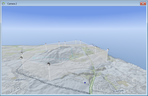This screenshot has height=96, width=148.
Task: Click the Camera 2 window title text
Action: pos(12,4)
